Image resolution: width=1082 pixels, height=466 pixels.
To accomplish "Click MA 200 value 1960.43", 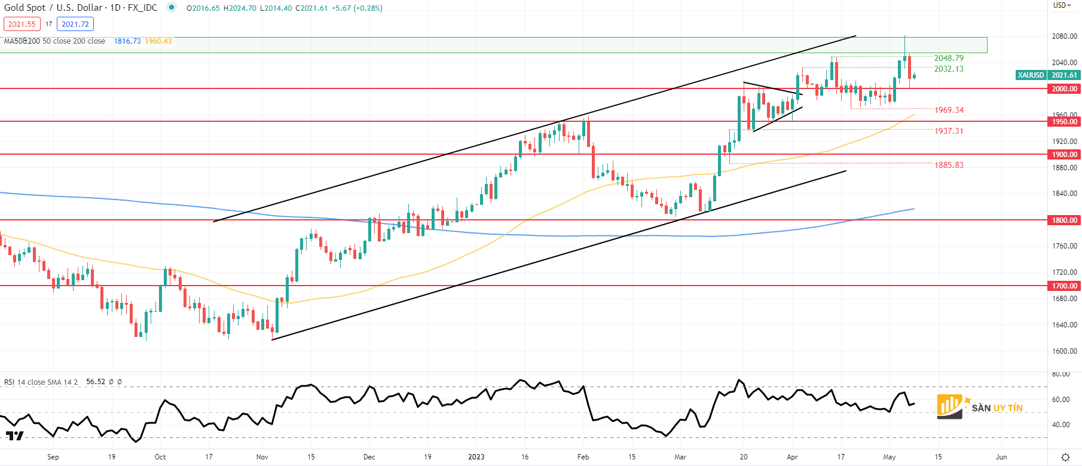I will (158, 41).
